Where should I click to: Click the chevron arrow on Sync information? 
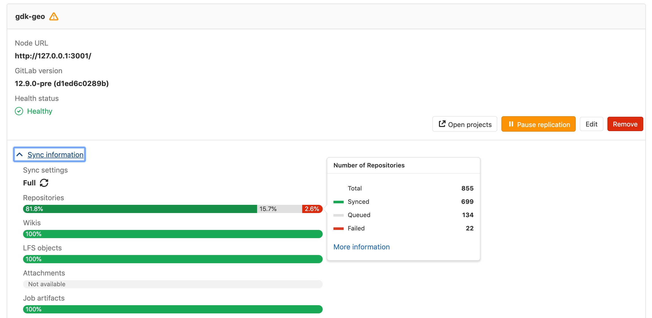point(19,154)
